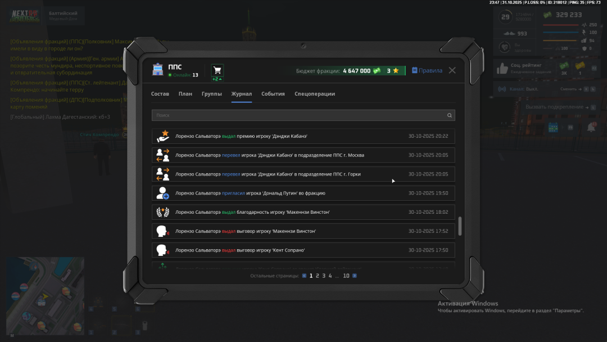Image resolution: width=607 pixels, height=342 pixels.
Task: Click reprimand icon in Кент Сопрано entry
Action: click(162, 250)
